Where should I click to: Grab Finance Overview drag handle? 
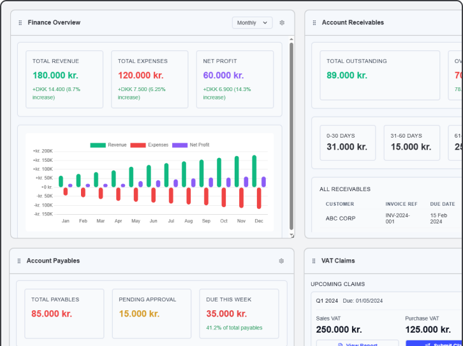20,23
